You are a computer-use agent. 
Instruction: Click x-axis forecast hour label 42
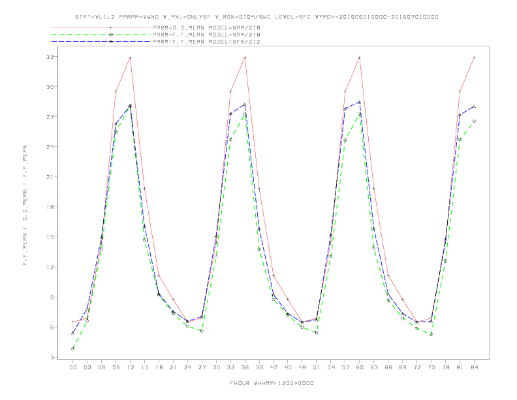[x=274, y=367]
